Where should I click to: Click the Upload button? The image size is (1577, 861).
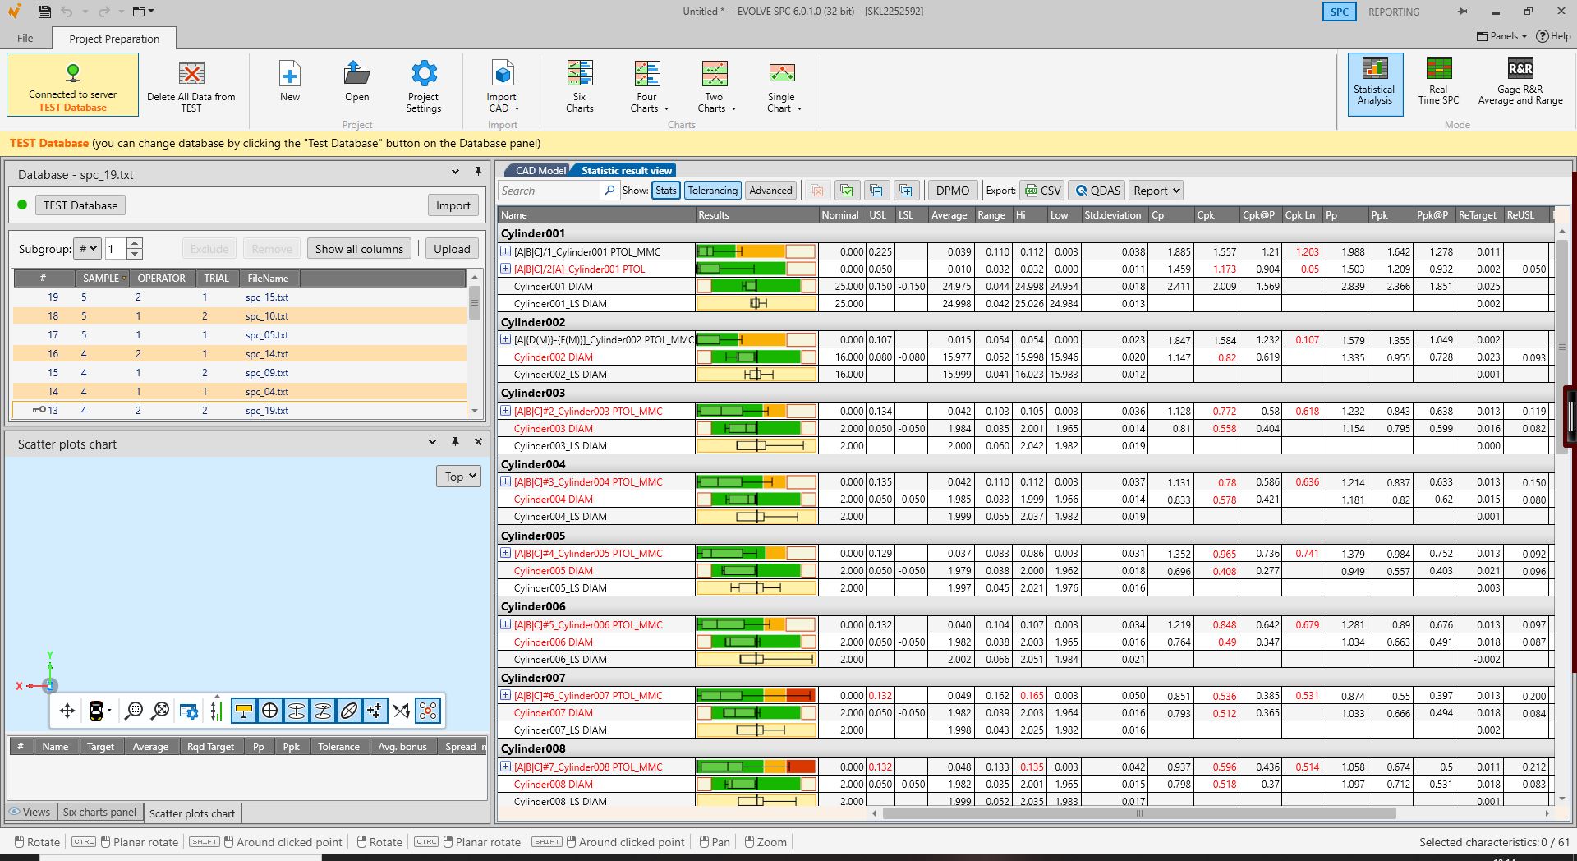pos(452,249)
